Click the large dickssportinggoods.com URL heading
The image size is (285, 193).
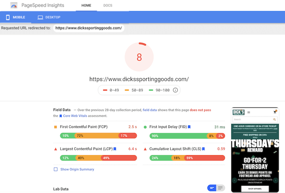coord(139,79)
